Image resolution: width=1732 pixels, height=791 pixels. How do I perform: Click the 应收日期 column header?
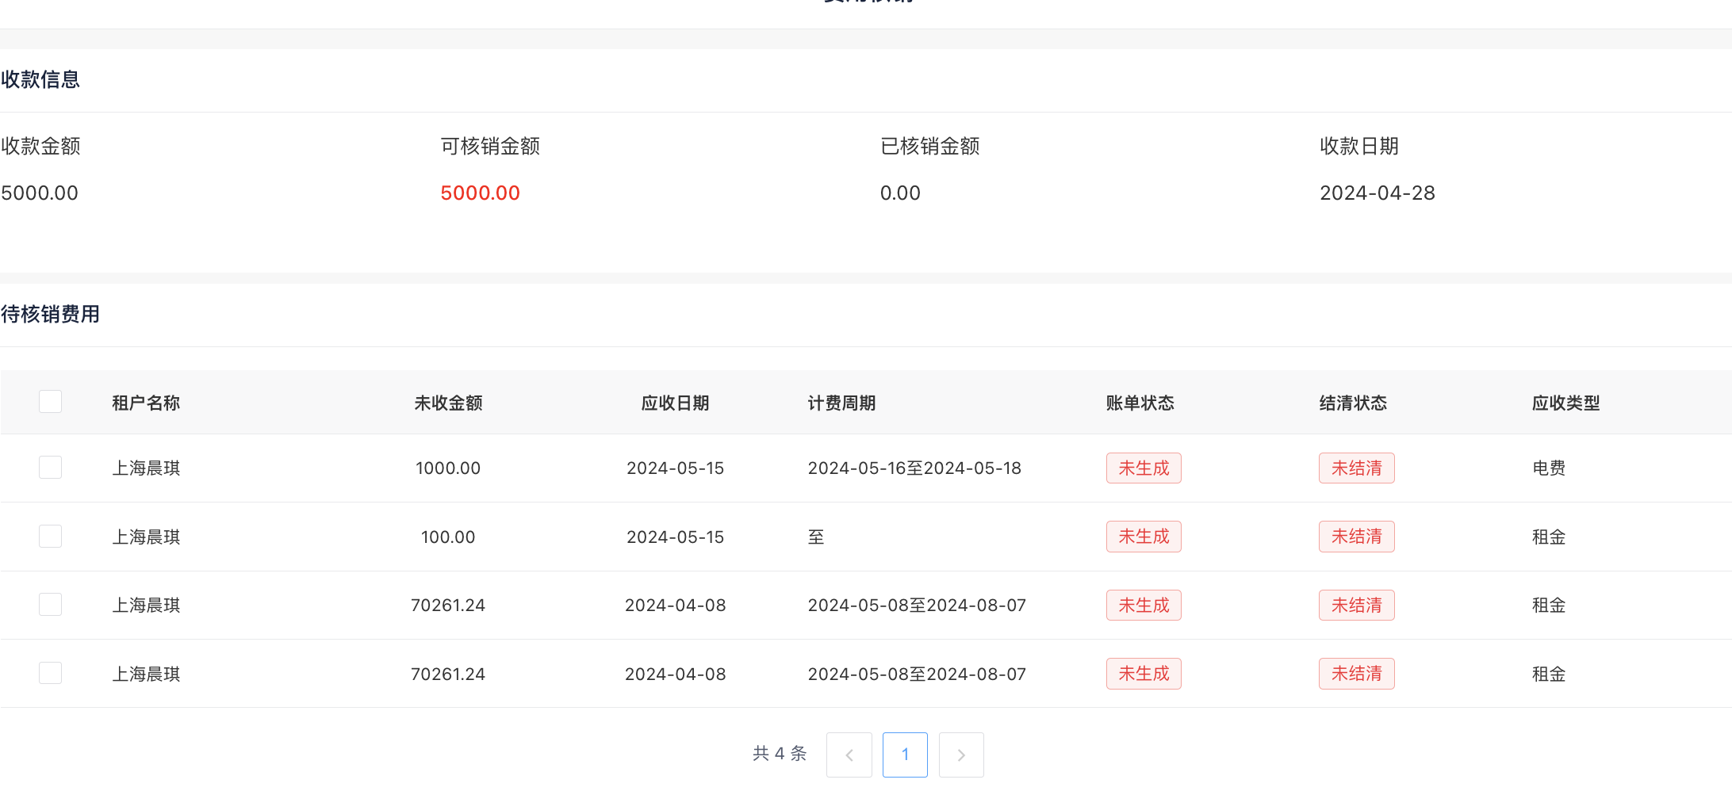click(675, 403)
